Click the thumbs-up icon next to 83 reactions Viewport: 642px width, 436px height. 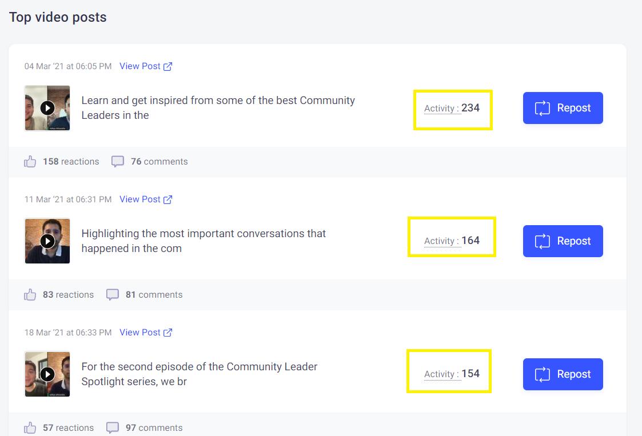point(30,294)
